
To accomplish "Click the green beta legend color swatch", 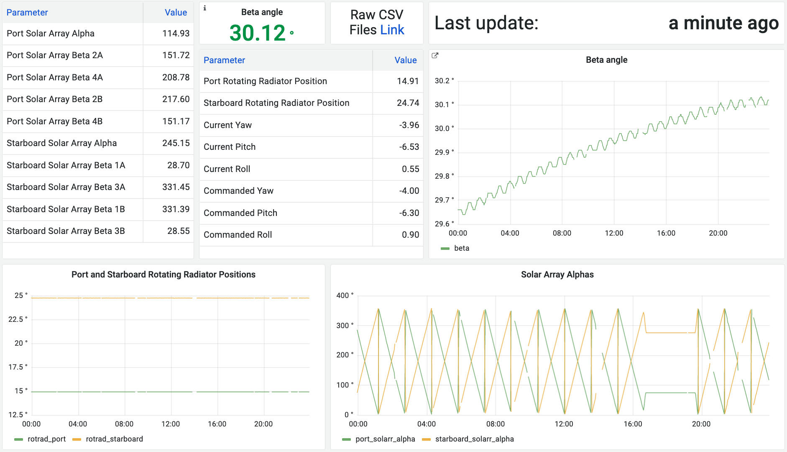I will tap(445, 249).
